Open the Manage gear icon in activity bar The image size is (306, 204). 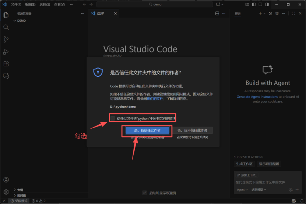tap(6, 192)
